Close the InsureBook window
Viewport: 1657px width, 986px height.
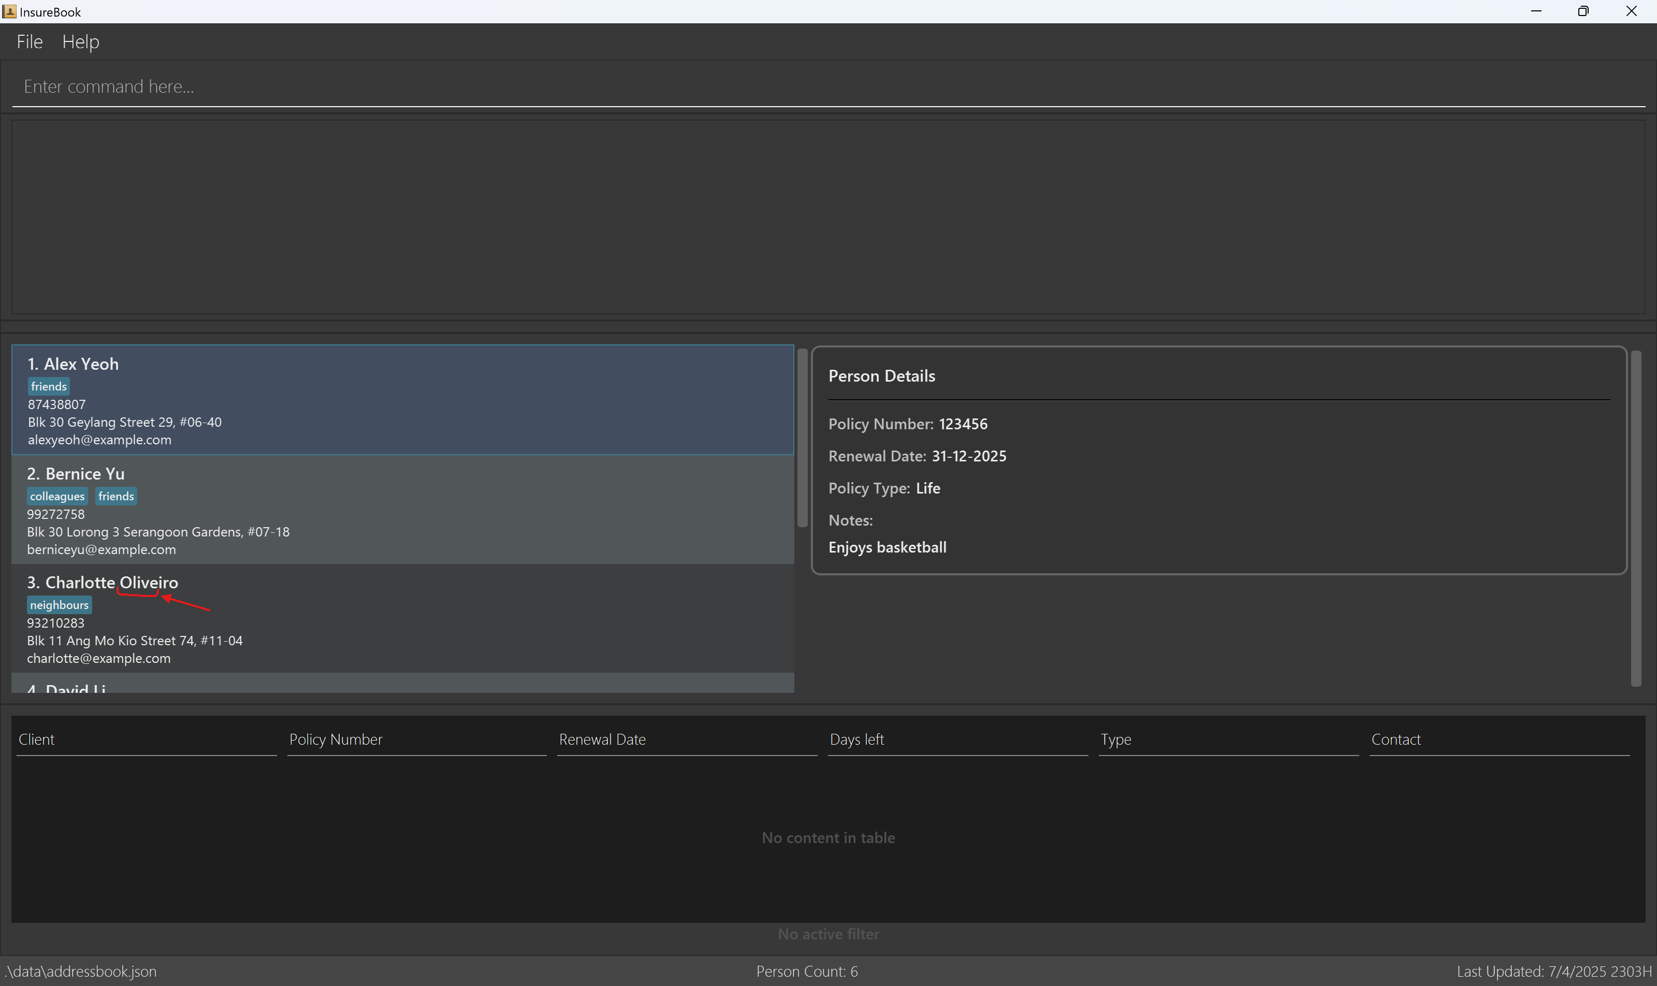[x=1631, y=11]
